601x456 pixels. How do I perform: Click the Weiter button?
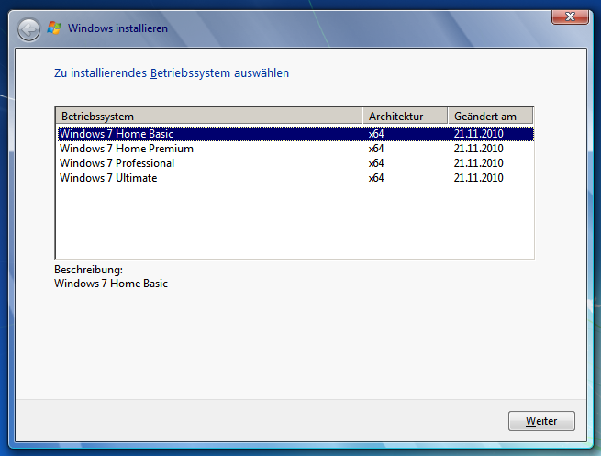(541, 421)
